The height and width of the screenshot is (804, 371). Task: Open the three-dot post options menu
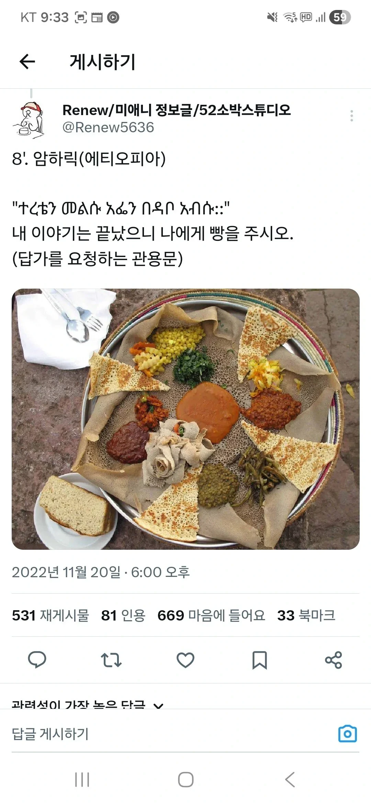click(x=351, y=116)
